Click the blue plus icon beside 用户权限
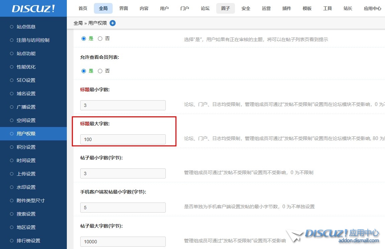Screen dimensions: 385x249 113,23
